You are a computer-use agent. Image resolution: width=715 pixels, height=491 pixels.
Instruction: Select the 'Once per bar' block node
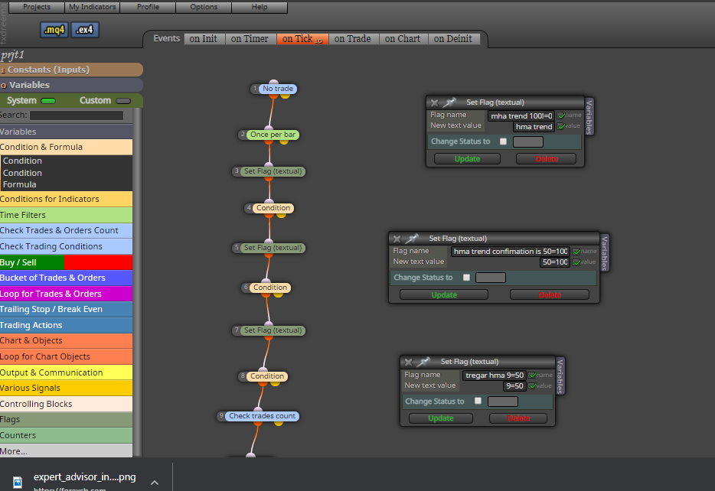pyautogui.click(x=273, y=135)
